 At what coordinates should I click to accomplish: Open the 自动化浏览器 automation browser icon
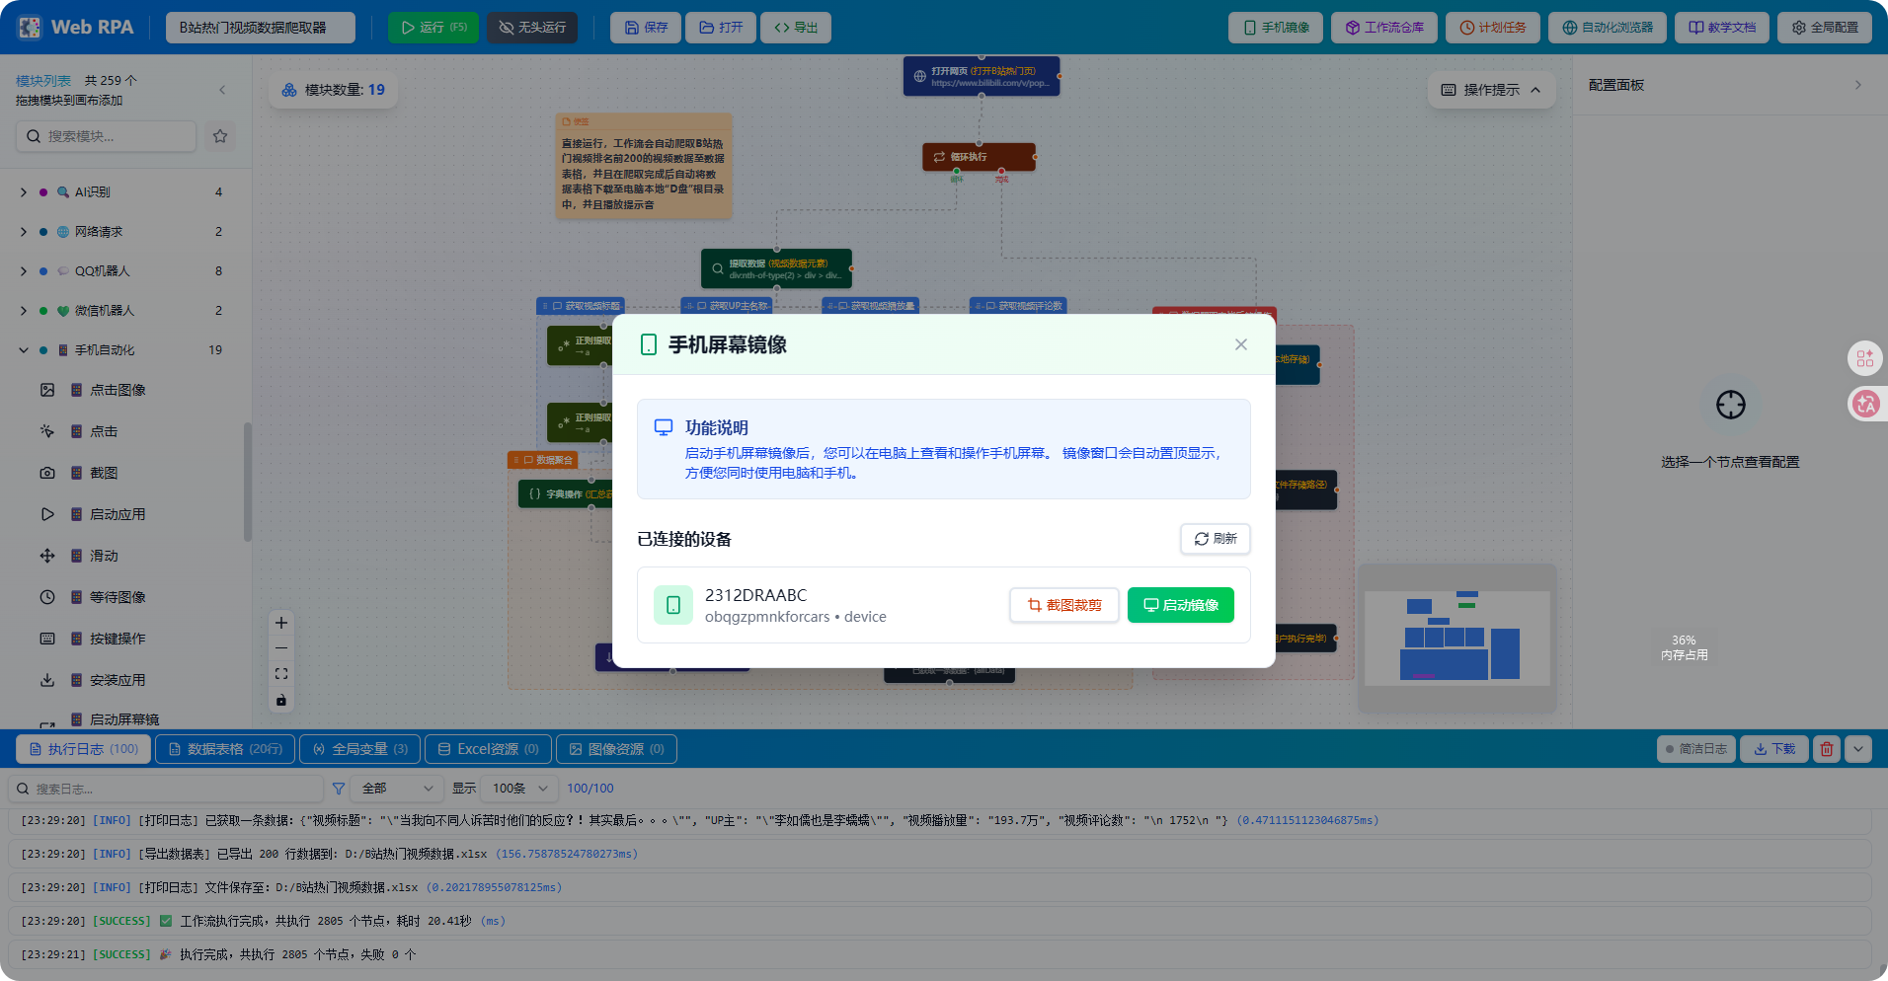click(x=1608, y=27)
